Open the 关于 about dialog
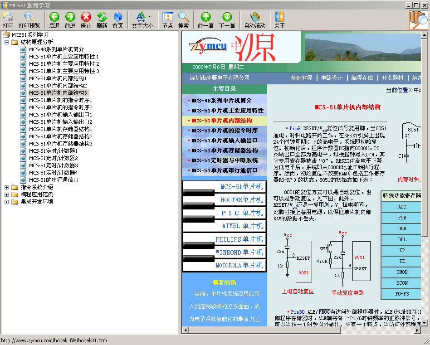Image resolution: width=430 pixels, height=345 pixels. click(279, 20)
